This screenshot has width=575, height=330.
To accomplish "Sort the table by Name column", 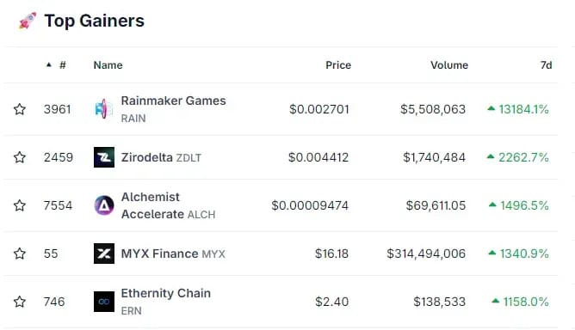I will [x=108, y=65].
